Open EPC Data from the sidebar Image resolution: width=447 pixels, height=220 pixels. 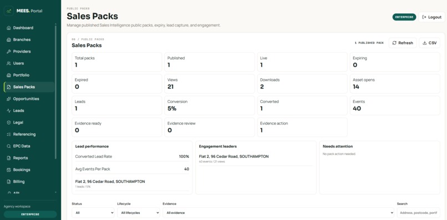29,146
